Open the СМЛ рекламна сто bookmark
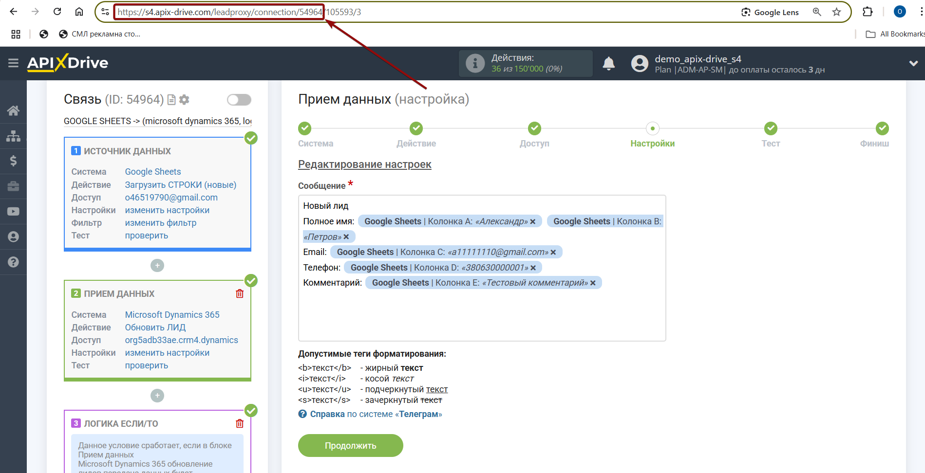The height and width of the screenshot is (473, 925). (x=99, y=34)
